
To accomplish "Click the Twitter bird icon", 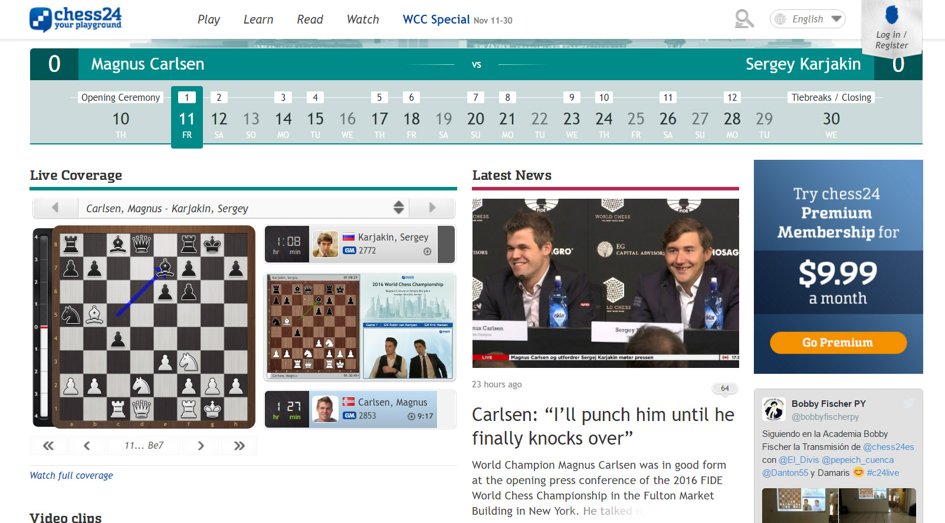I will (x=908, y=403).
